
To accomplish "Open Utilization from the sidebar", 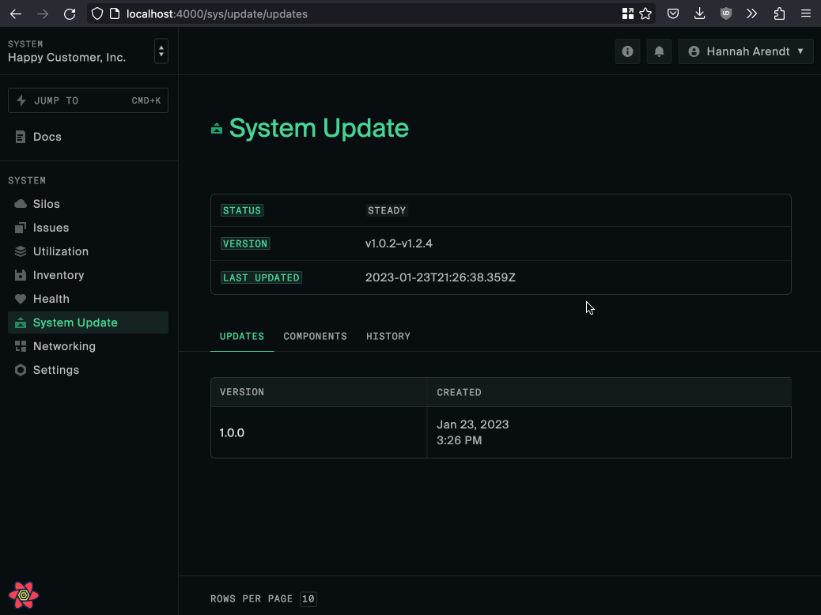I will (x=88, y=251).
